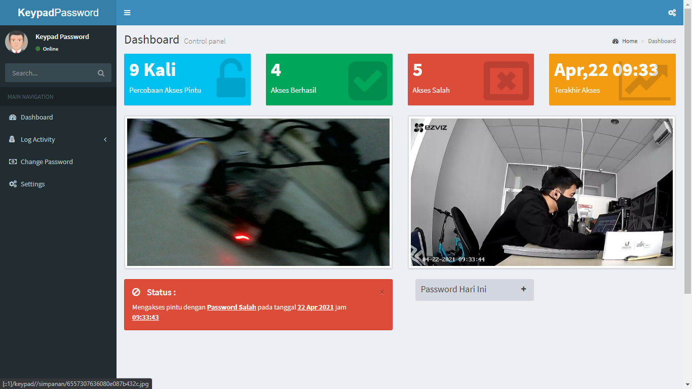Click the Log Activity icon
Screen dimensions: 692x389
[13, 140]
